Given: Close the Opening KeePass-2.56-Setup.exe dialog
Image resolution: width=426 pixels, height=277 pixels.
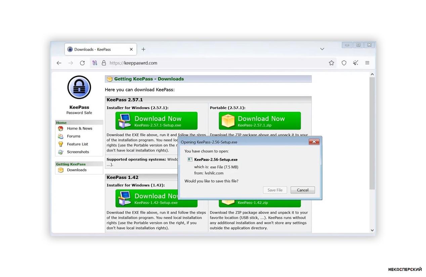Looking at the screenshot, I should tap(314, 142).
